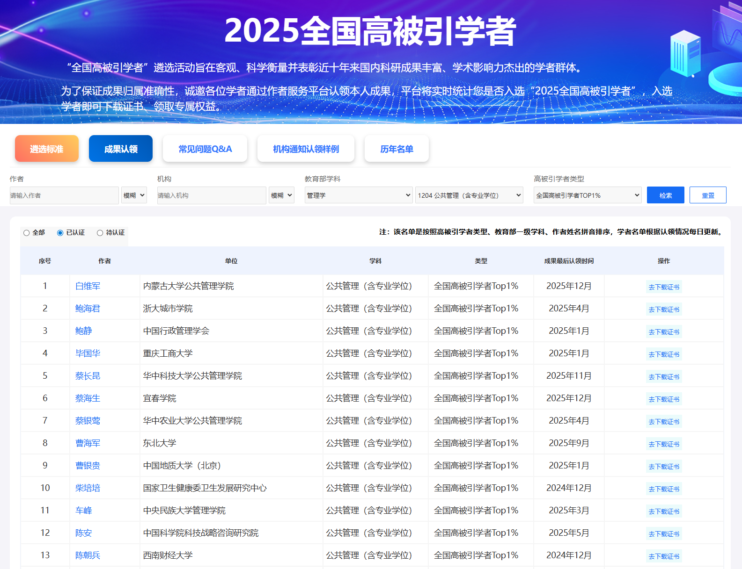Focus the 请输入机构 input field
This screenshot has width=742, height=569.
click(212, 195)
